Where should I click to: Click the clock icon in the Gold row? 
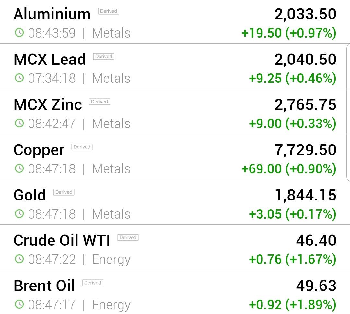[19, 214]
